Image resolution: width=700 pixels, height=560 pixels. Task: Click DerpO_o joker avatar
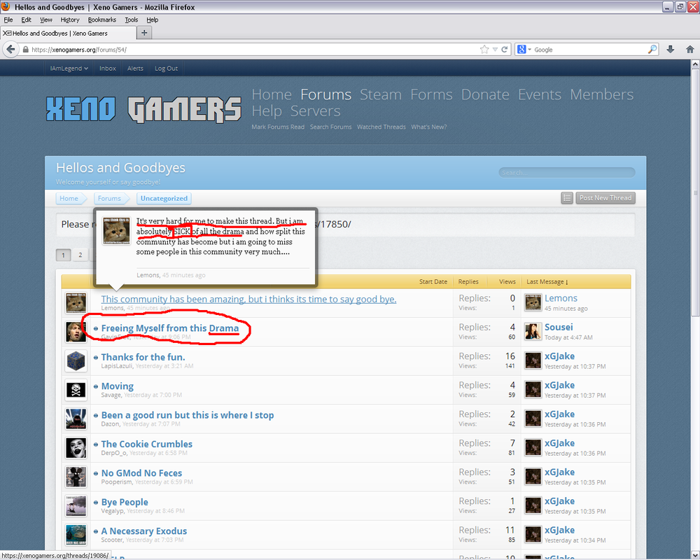tap(76, 449)
